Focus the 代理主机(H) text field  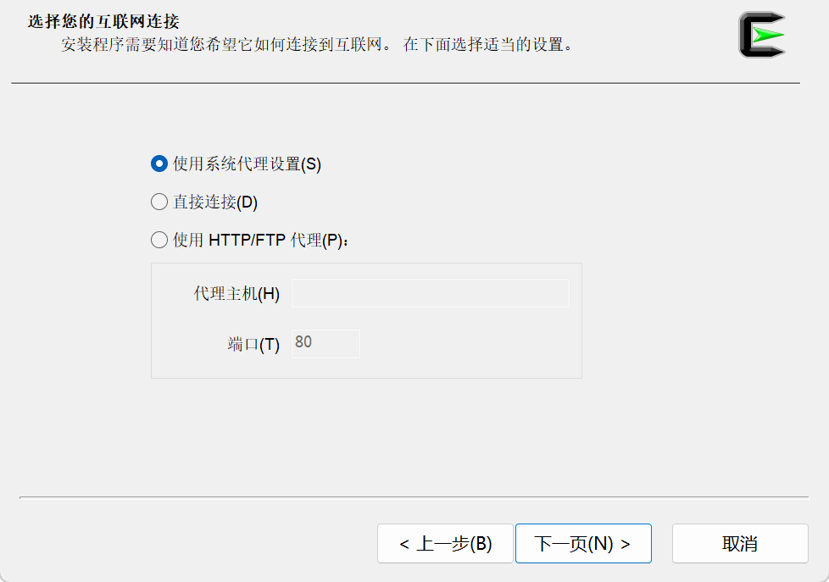click(x=431, y=293)
